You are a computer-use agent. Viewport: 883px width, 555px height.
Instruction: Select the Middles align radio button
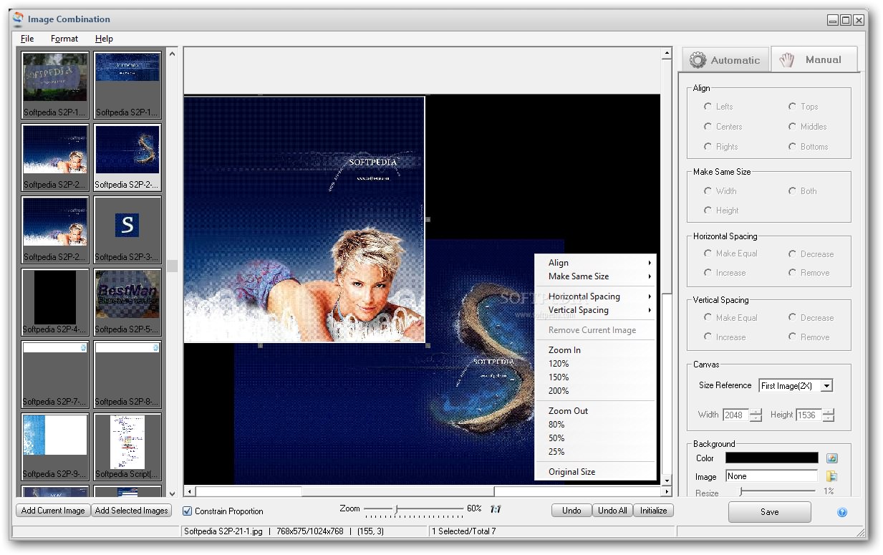coord(792,127)
